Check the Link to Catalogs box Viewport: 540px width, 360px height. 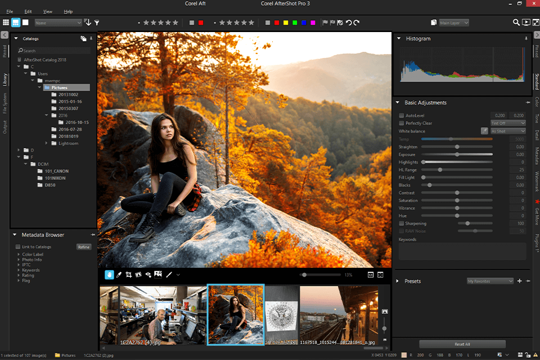(18, 247)
